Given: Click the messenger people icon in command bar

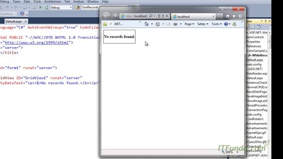Looking at the screenshot, I should pyautogui.click(x=234, y=24).
